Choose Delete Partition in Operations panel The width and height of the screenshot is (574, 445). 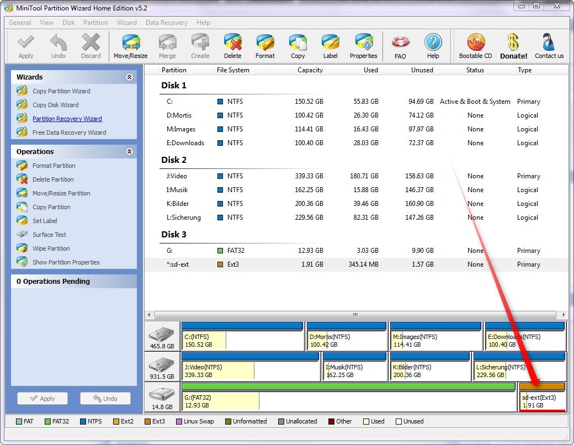53,179
